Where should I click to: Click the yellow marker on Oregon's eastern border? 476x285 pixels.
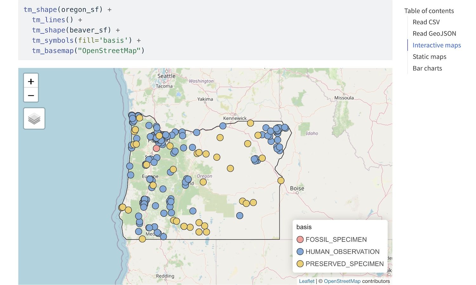(281, 180)
